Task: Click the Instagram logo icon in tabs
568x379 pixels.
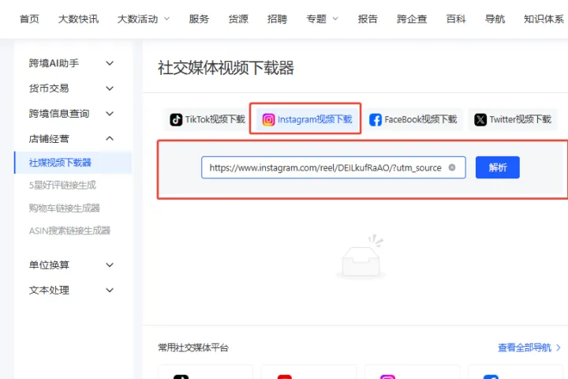Action: tap(268, 120)
